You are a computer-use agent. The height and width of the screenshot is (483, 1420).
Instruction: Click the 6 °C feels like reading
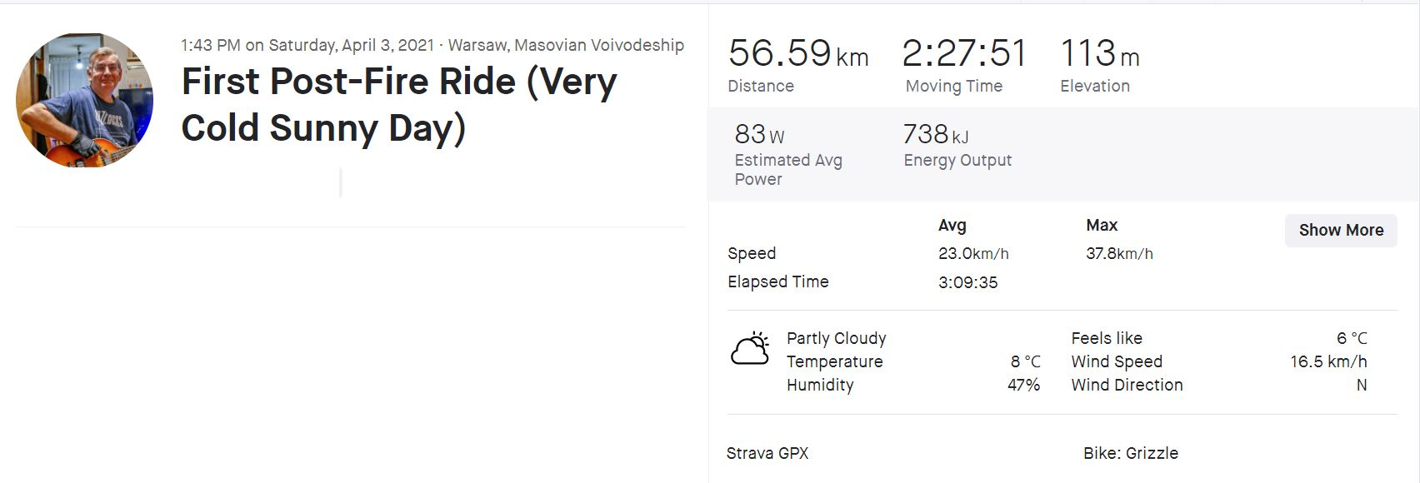pyautogui.click(x=1352, y=339)
